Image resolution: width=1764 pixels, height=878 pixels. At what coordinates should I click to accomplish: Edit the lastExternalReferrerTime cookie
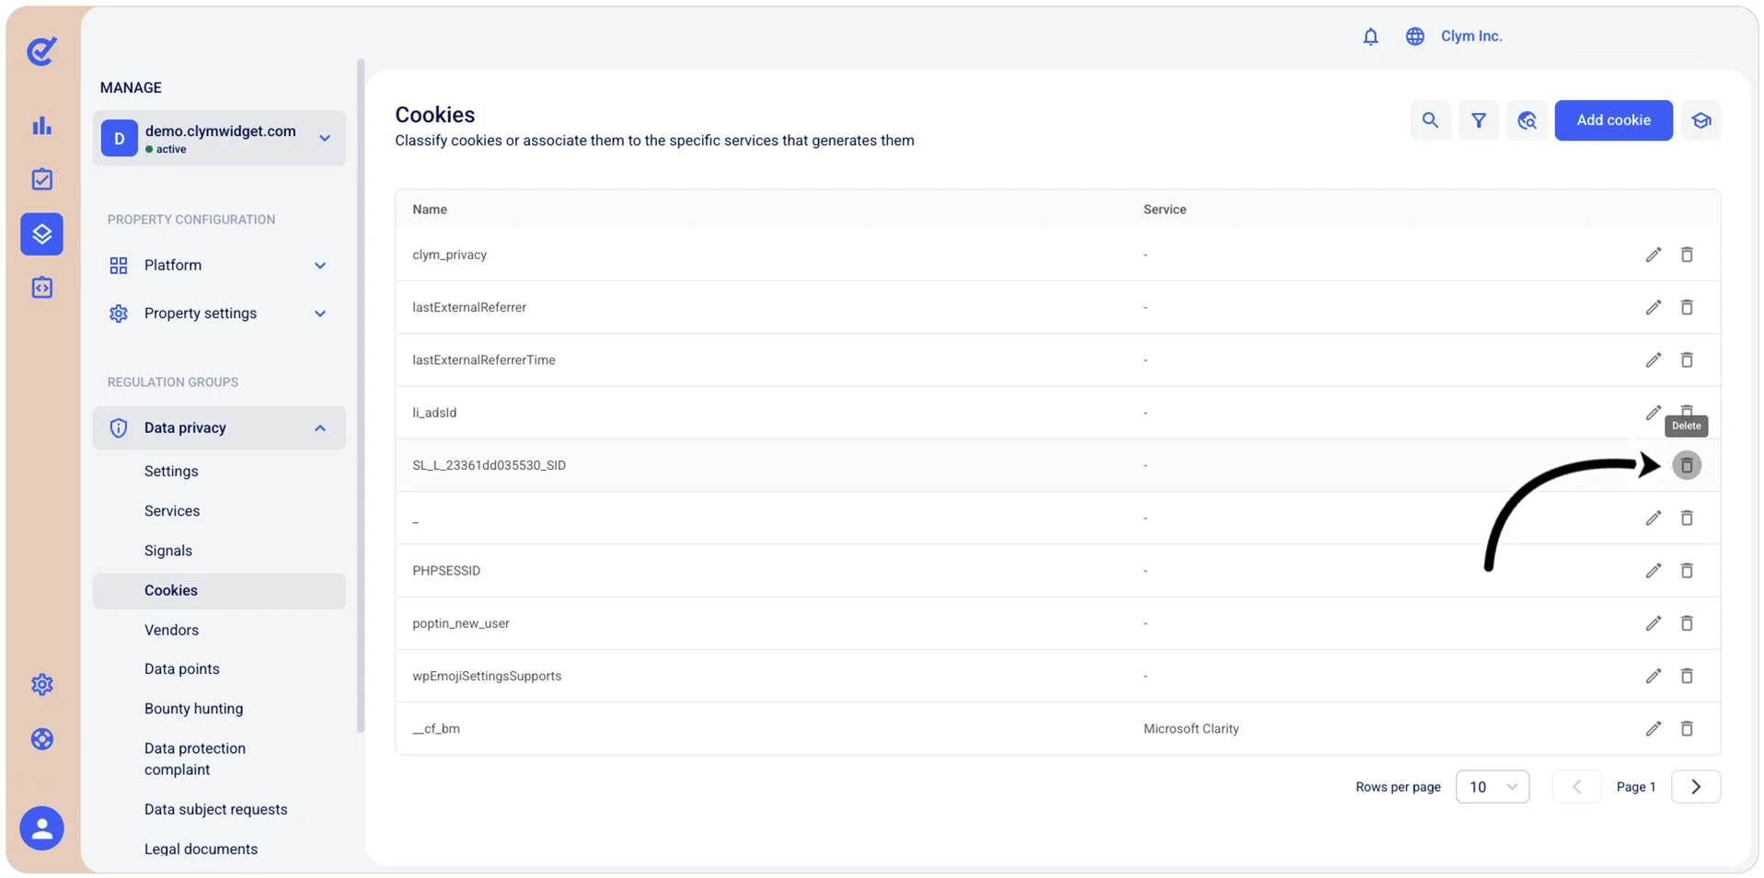pos(1653,359)
